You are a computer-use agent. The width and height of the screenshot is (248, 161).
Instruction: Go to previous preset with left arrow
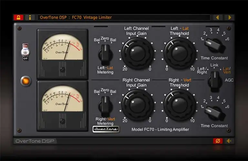[x=217, y=17]
